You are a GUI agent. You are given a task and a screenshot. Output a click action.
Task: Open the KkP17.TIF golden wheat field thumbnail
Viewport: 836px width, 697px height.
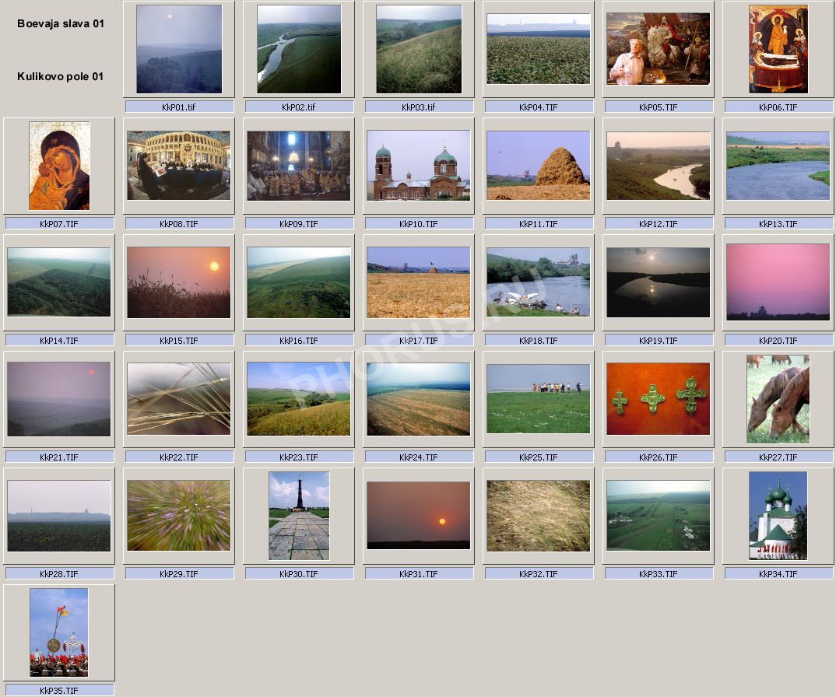[419, 282]
